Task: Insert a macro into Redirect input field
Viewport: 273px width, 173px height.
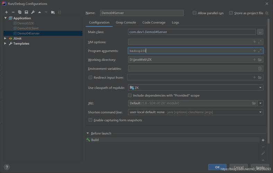Action: 254,77
